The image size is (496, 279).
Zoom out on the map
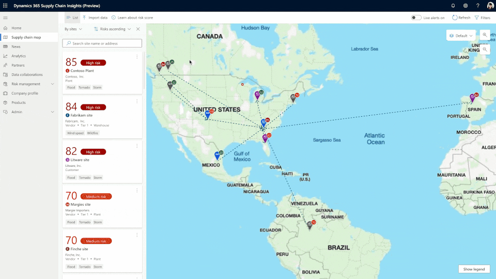click(x=485, y=49)
